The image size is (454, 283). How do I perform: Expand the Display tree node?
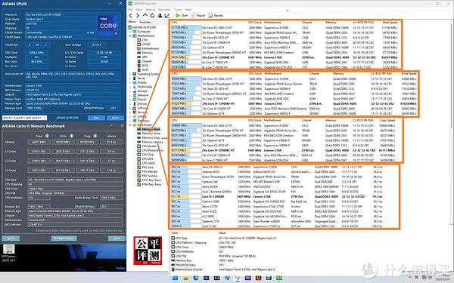(130, 82)
